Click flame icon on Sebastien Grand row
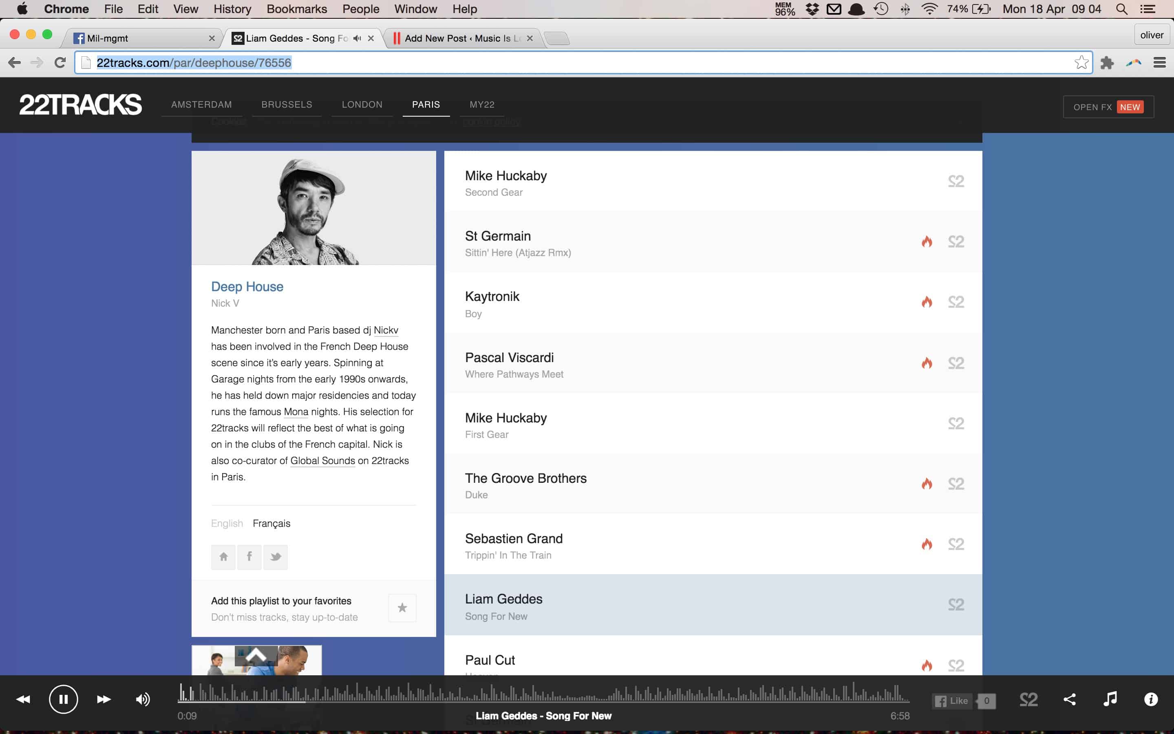Viewport: 1174px width, 734px height. (927, 544)
